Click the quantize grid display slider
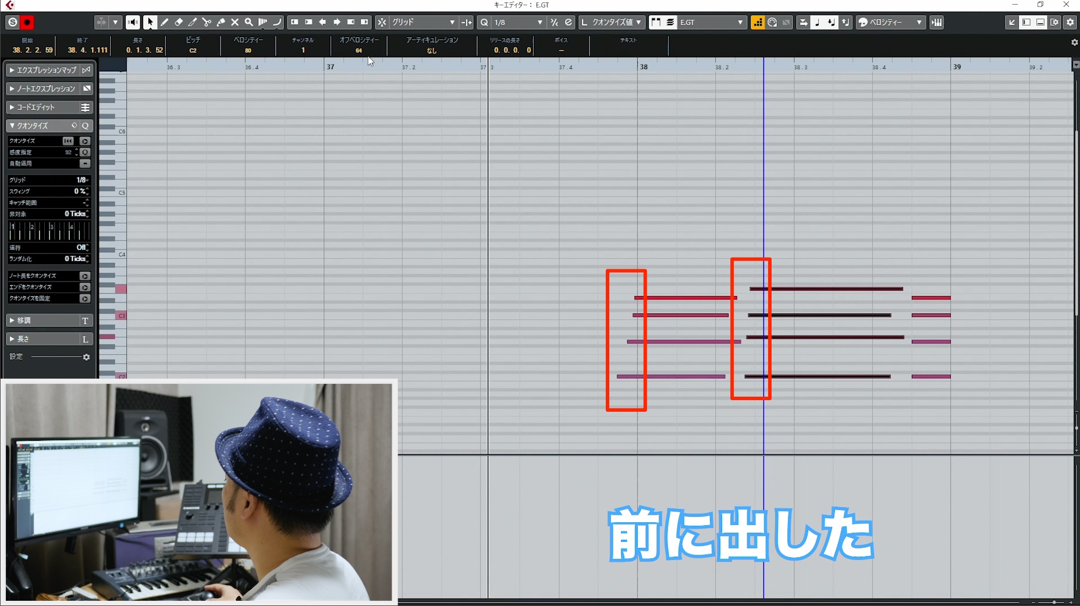Screen dimensions: 1080x606 pos(49,230)
